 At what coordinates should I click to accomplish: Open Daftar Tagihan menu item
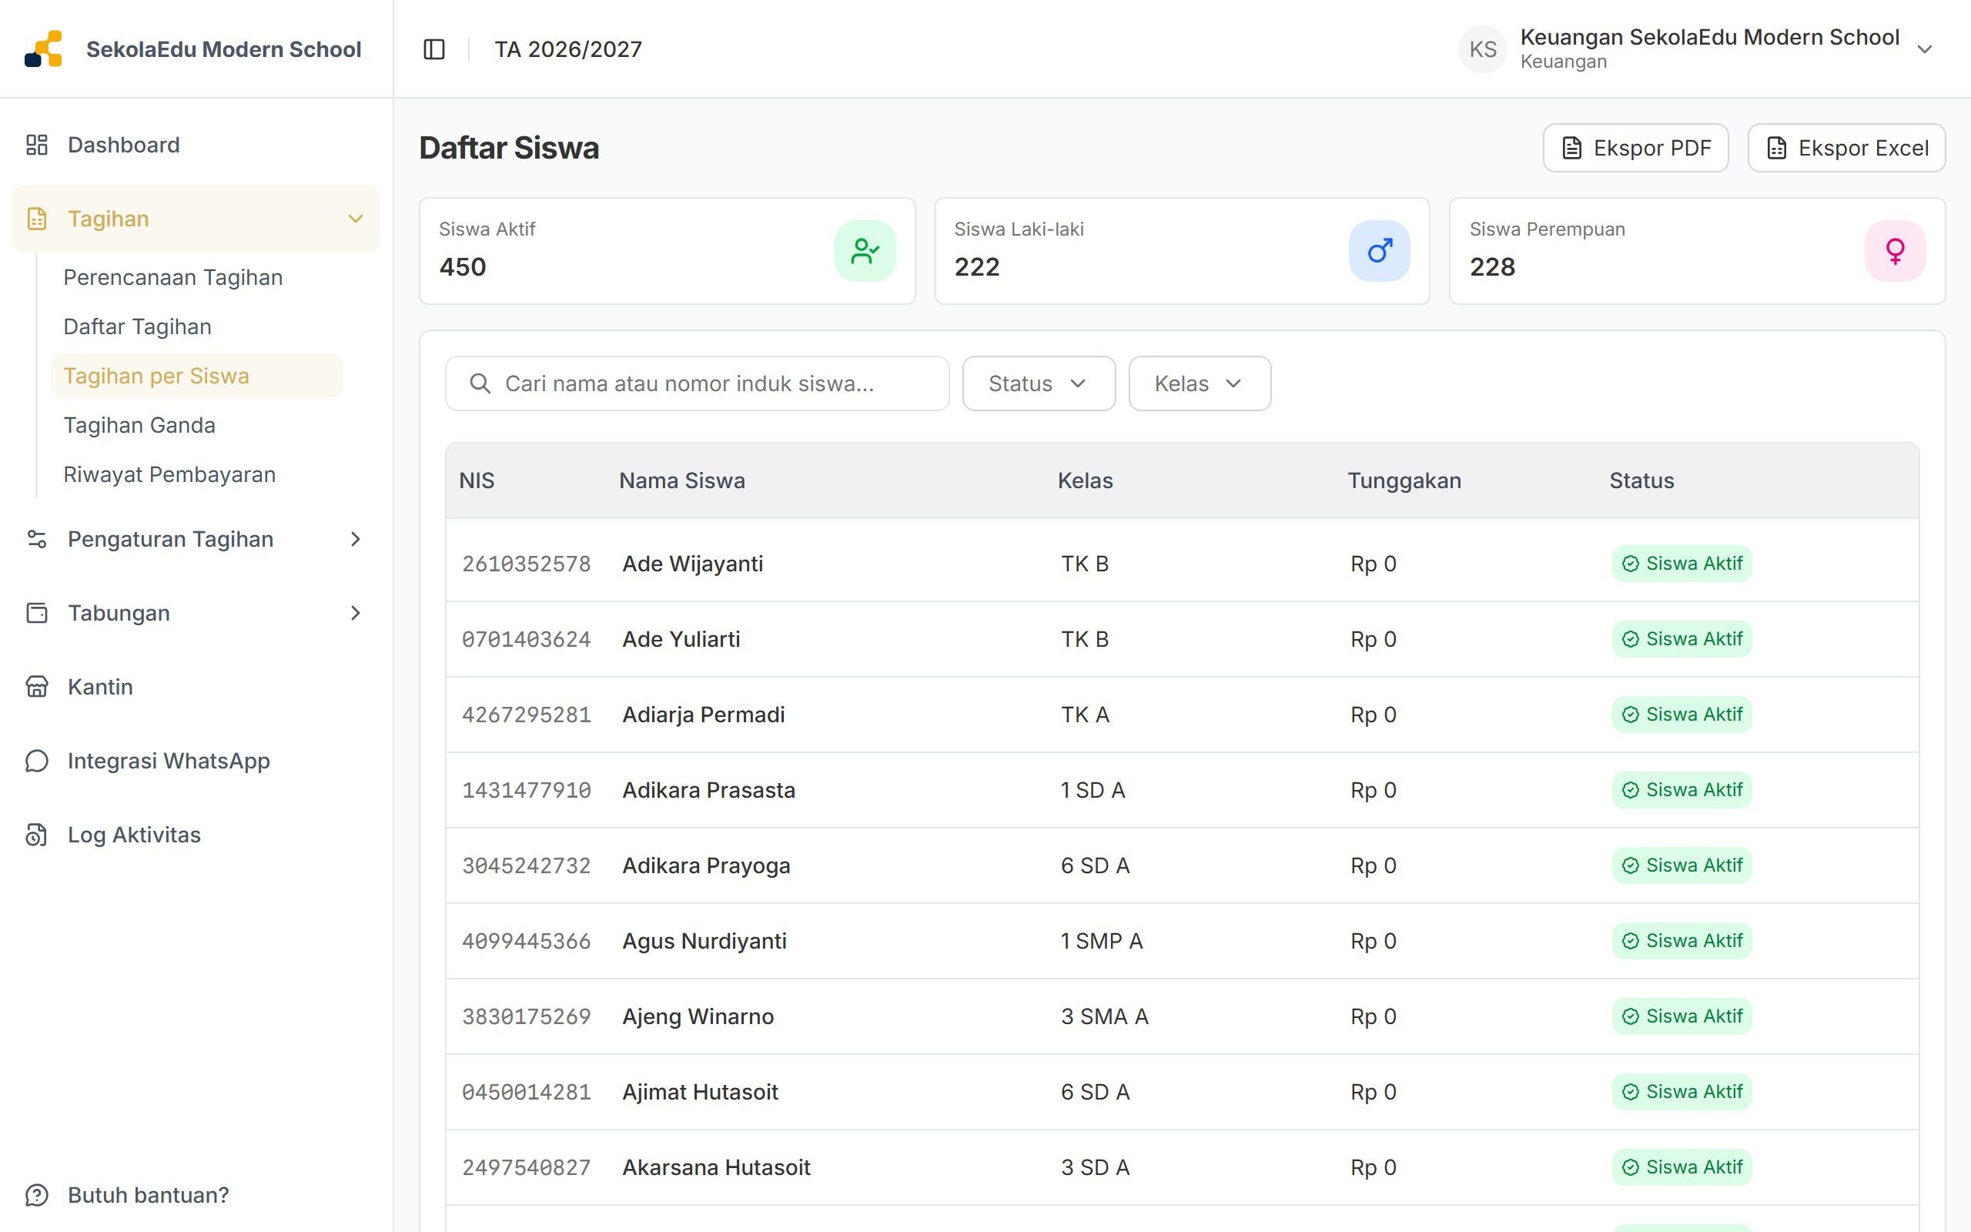(x=138, y=326)
